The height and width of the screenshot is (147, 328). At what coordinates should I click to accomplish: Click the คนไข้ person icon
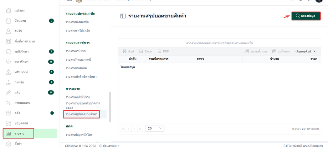coord(8,31)
